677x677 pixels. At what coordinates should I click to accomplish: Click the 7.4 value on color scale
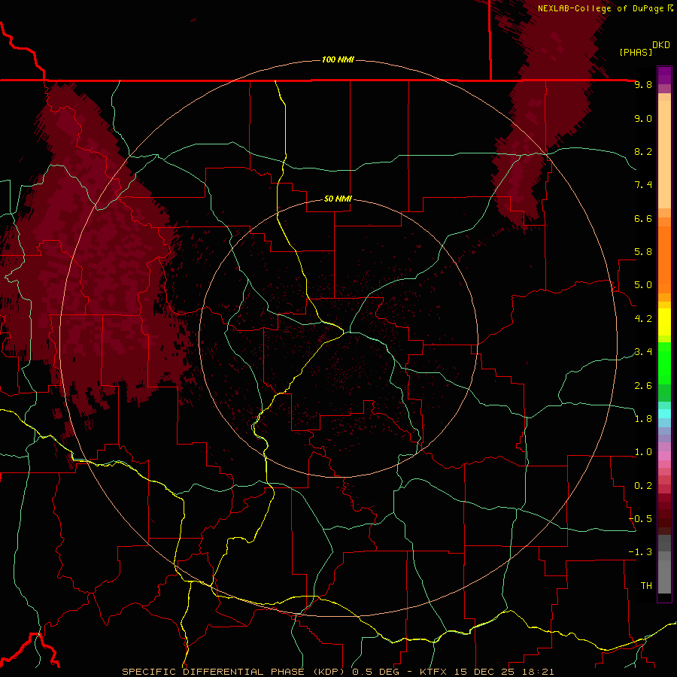(643, 185)
